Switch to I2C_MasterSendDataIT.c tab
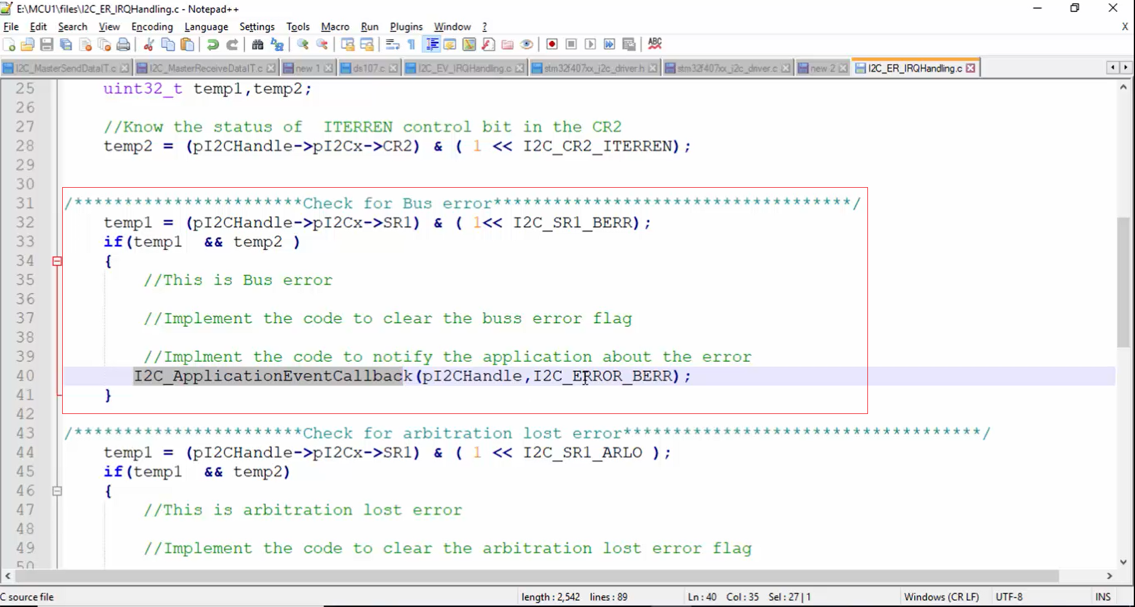Viewport: 1135px width, 607px height. pyautogui.click(x=66, y=68)
